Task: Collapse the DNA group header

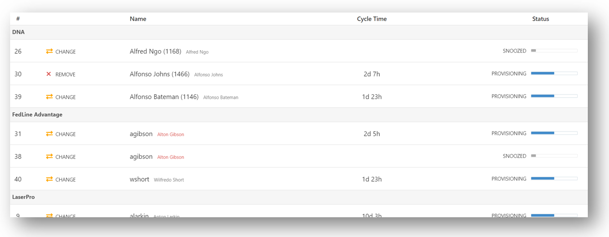Action: (x=18, y=32)
